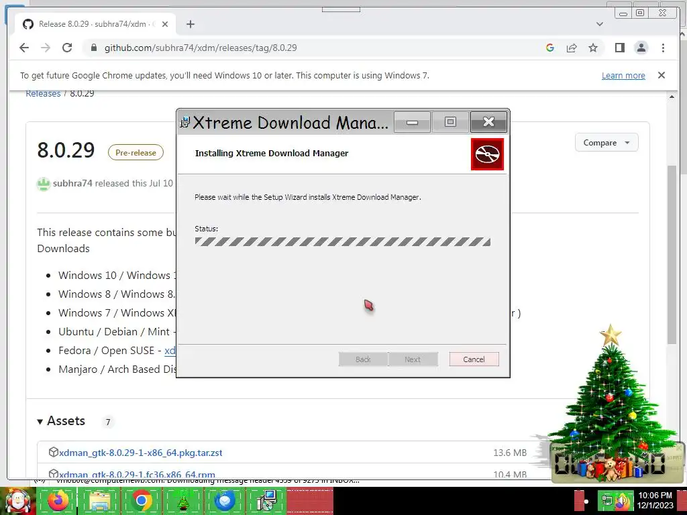Screen dimensions: 687x515
Task: Close the Xtreme Download Manager installer window
Action: point(488,122)
